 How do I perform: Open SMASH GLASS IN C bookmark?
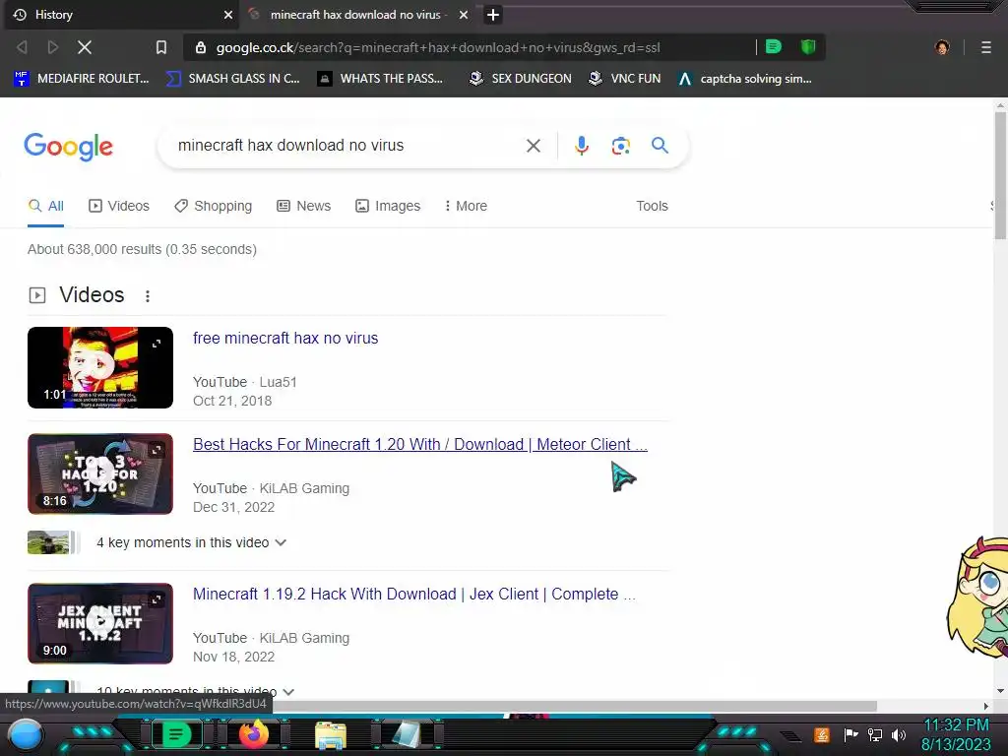tap(232, 79)
